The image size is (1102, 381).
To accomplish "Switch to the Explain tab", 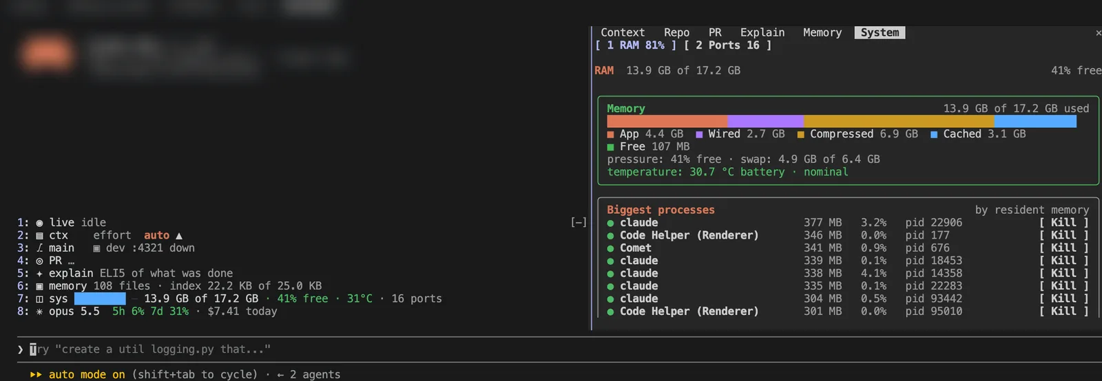I will pyautogui.click(x=762, y=32).
